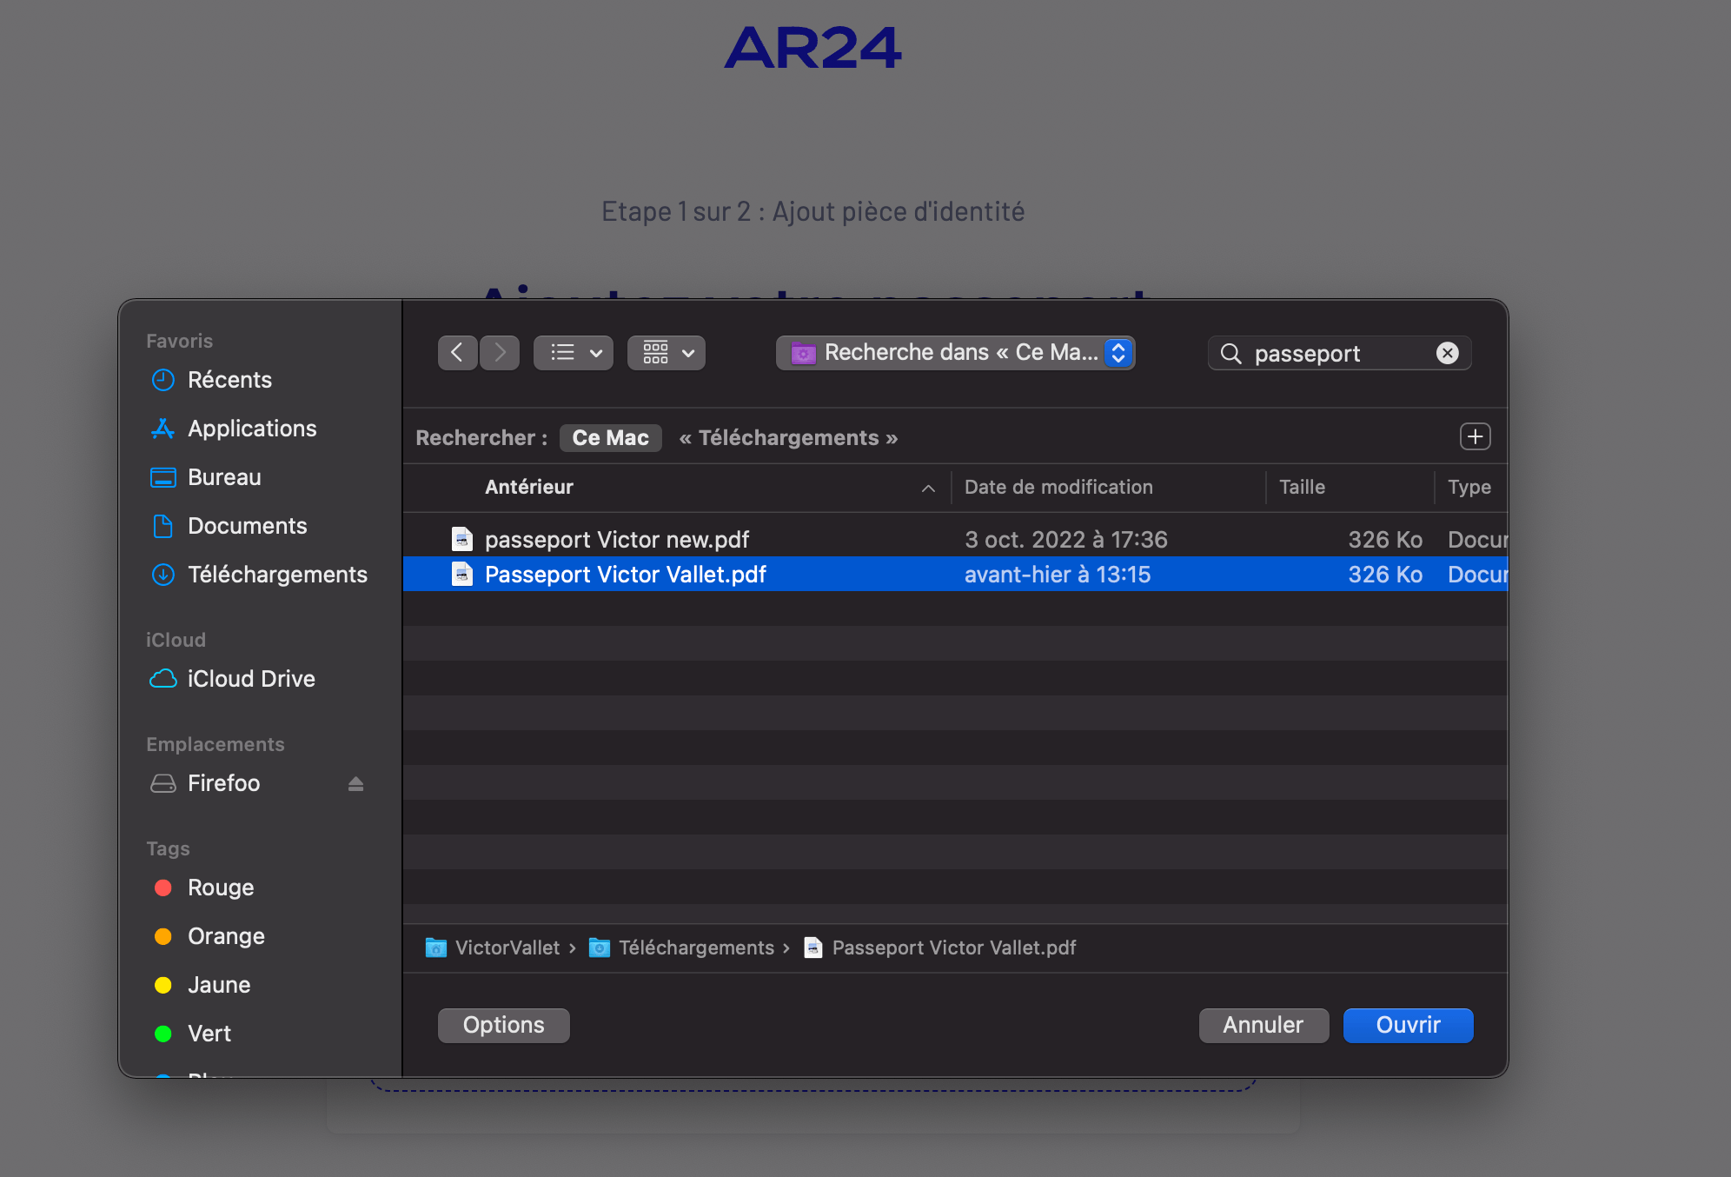Screen dimensions: 1731x1177
Task: Click the PDF icon in the path bar
Action: (x=813, y=948)
